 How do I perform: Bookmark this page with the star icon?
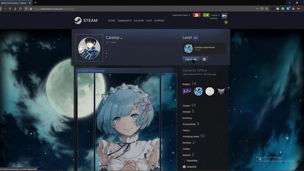(x=267, y=9)
